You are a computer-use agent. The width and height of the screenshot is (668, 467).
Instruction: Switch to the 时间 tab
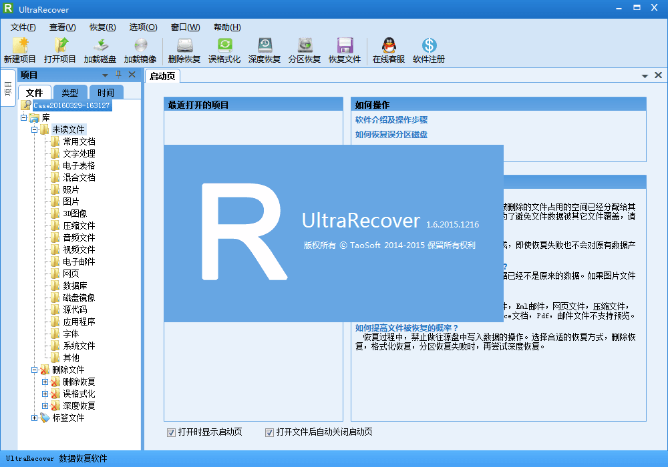[x=106, y=92]
